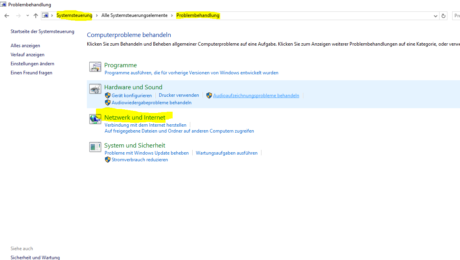Open Startseite der Systemsteuerung

42,31
